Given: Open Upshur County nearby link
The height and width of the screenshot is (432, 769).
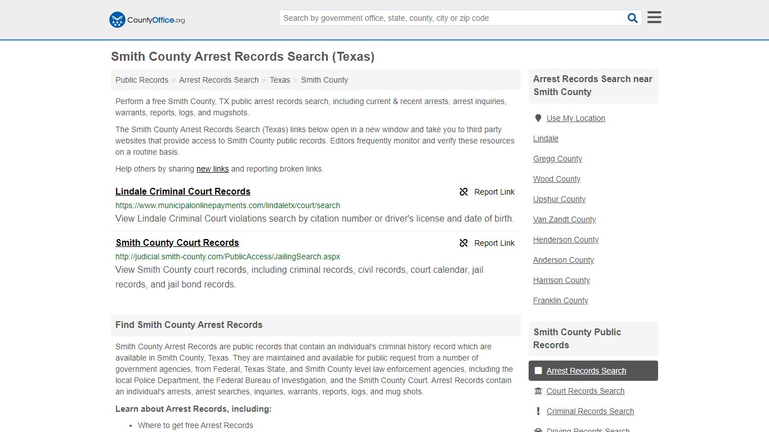Looking at the screenshot, I should 560,199.
